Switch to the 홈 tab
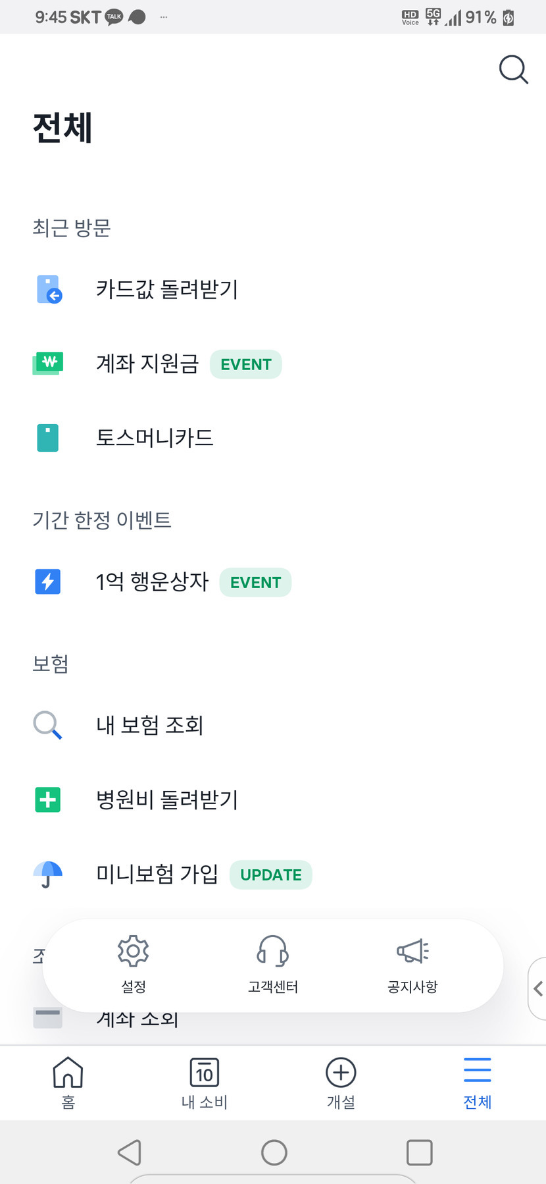The width and height of the screenshot is (546, 1184). click(68, 1083)
